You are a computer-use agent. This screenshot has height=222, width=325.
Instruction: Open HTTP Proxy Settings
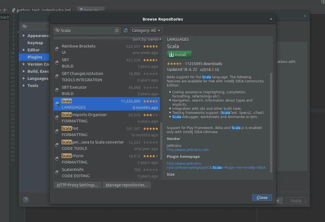(77, 185)
